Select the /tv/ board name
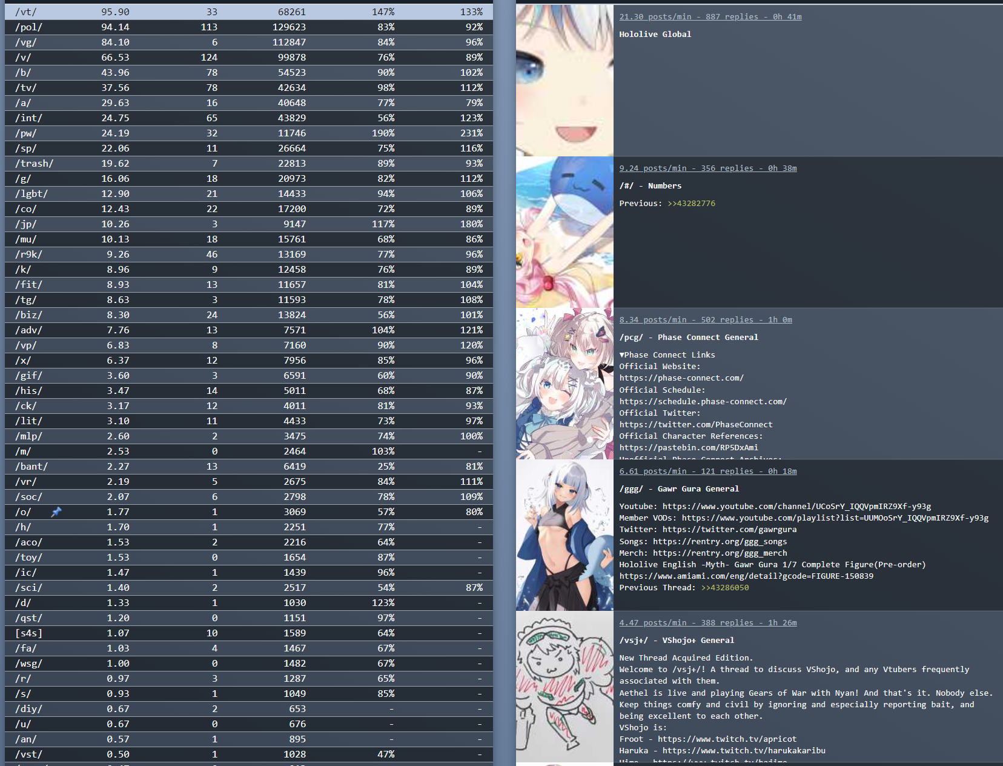The height and width of the screenshot is (766, 1003). (x=26, y=88)
